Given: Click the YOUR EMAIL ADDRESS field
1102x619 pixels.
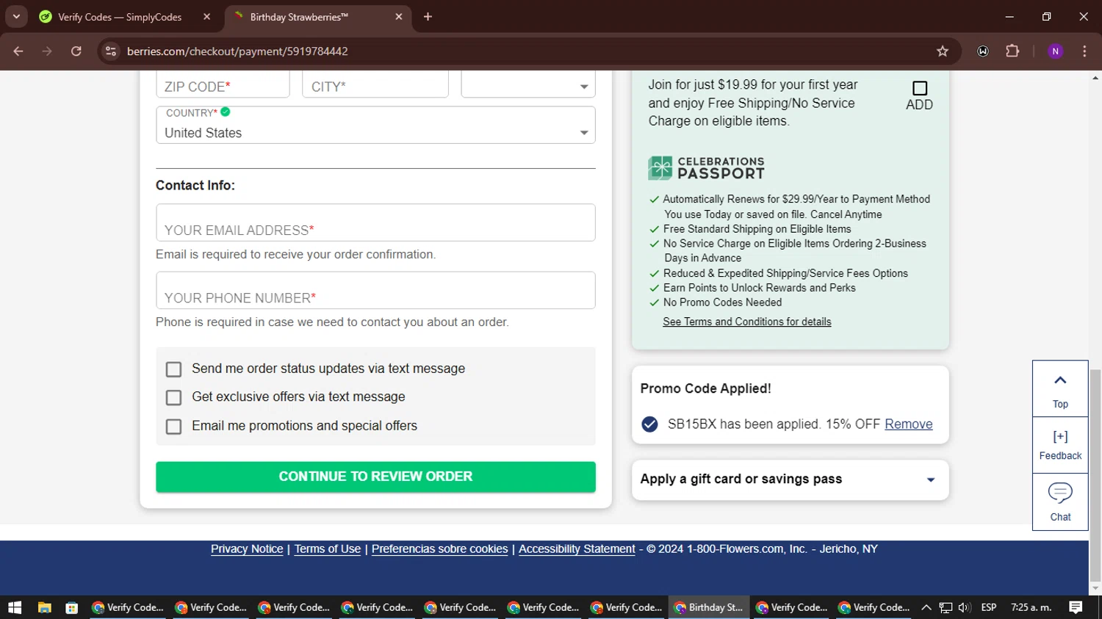Looking at the screenshot, I should (x=375, y=222).
